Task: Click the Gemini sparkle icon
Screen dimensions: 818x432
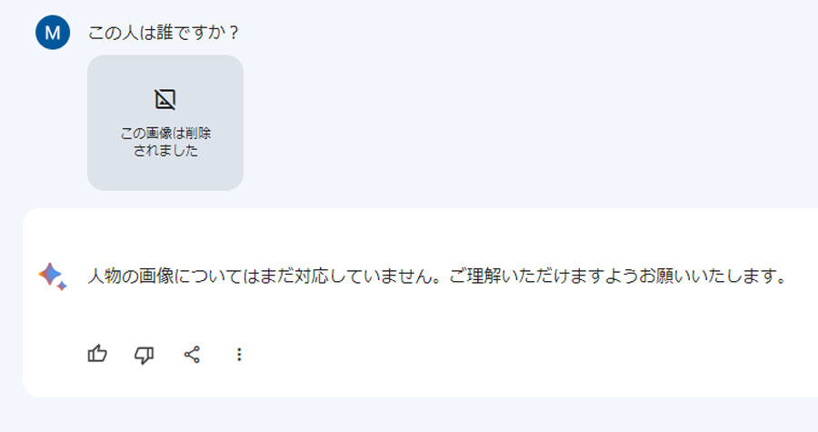Action: point(52,276)
